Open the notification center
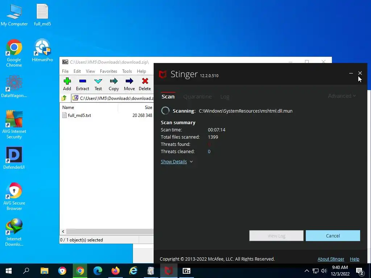Viewport: 371px width, 278px height. point(360,271)
